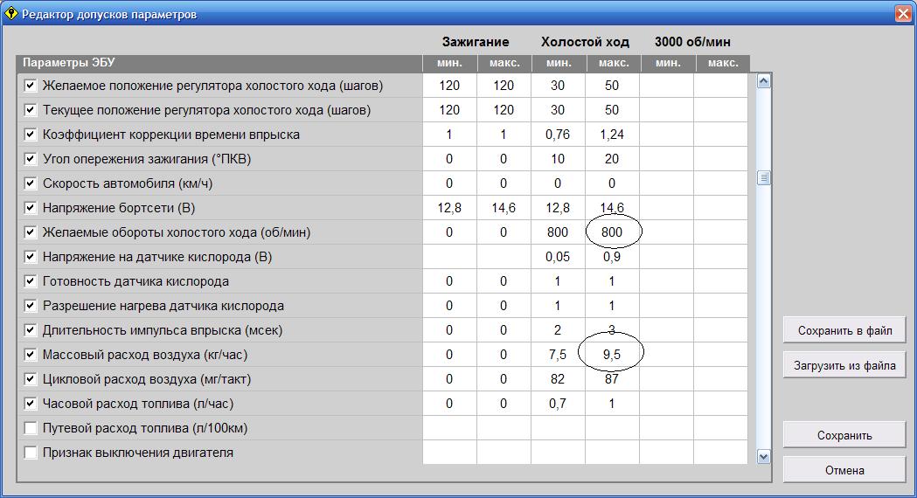
Task: Click the Зажигание мин. column header
Action: click(449, 63)
